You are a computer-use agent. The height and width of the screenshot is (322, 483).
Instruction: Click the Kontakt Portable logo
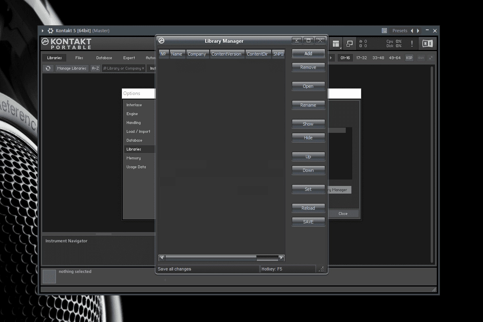click(66, 43)
